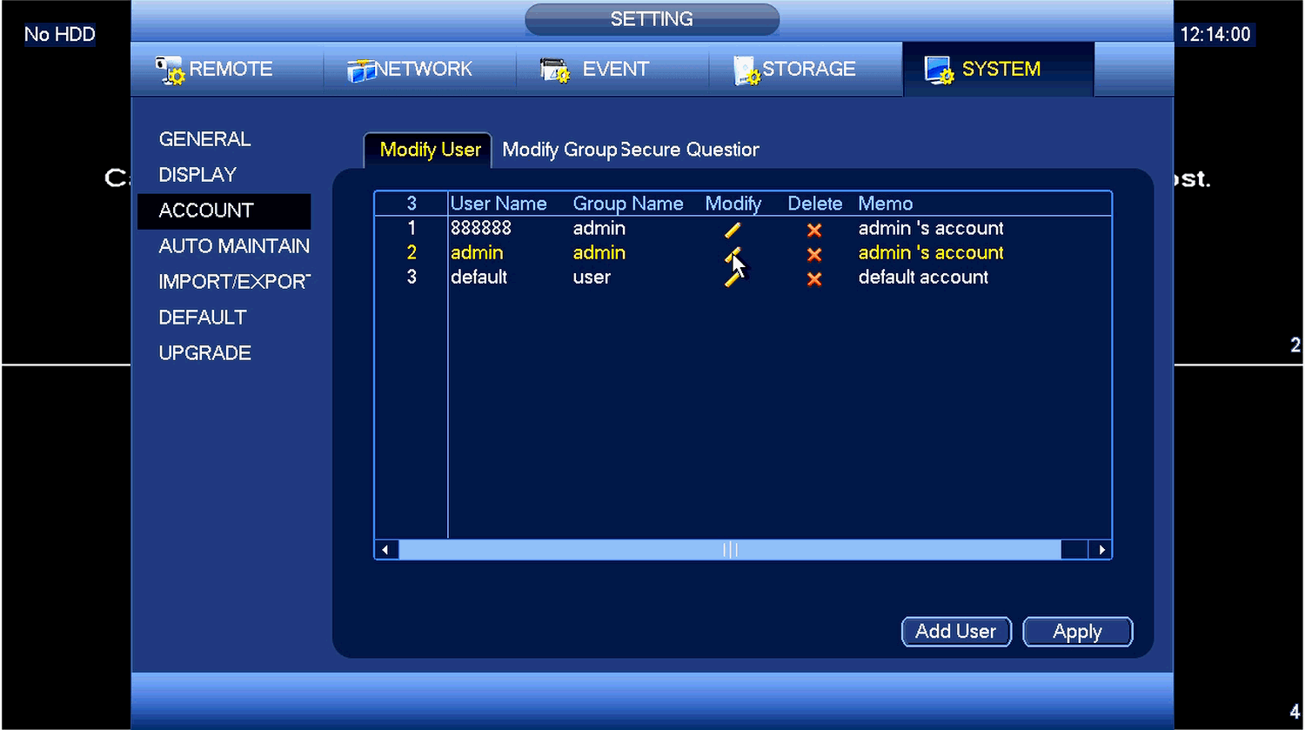Edit the default user via pencil icon
Viewport: 1305px width, 730px height.
[x=731, y=280]
